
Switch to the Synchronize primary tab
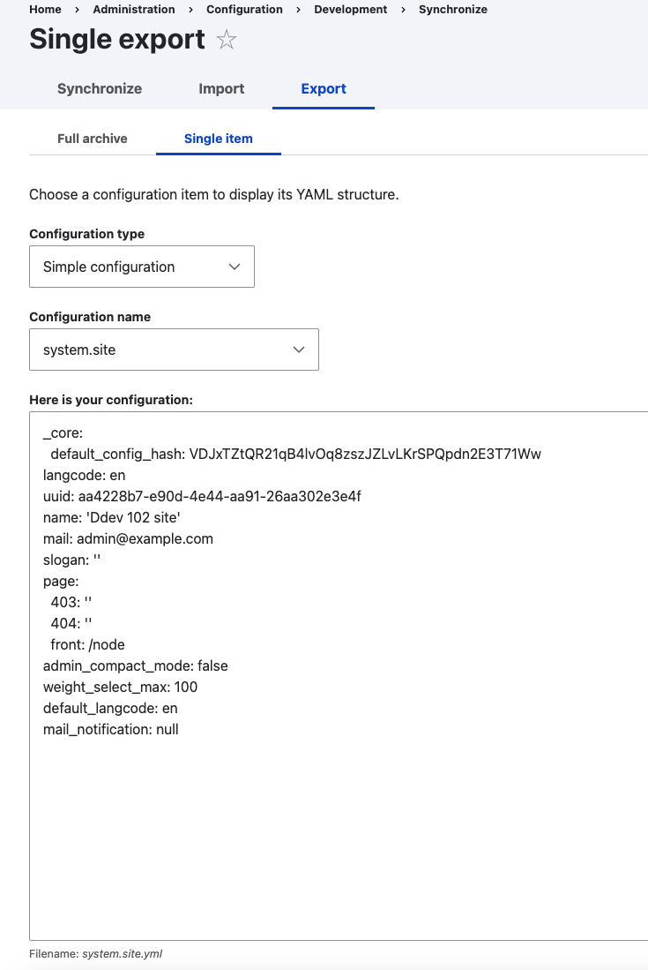[100, 88]
